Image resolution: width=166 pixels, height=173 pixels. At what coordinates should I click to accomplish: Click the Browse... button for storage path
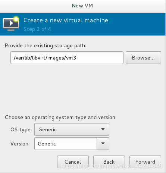pyautogui.click(x=143, y=58)
